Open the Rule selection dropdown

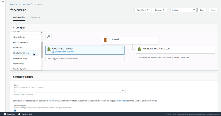click(x=70, y=91)
